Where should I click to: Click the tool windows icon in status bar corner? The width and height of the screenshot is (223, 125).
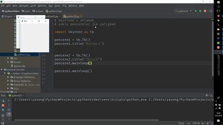point(2,123)
